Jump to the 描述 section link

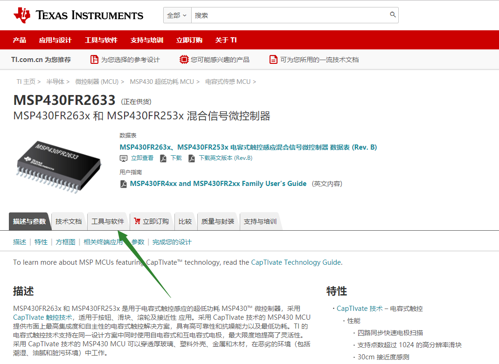(x=20, y=242)
